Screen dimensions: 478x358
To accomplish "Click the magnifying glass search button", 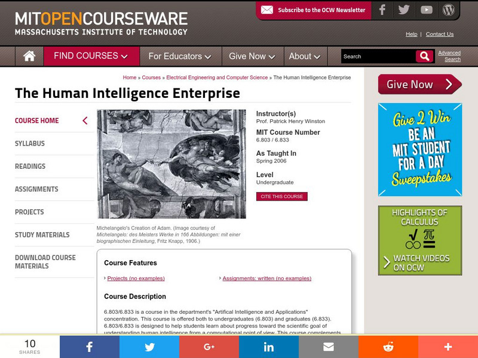I will pyautogui.click(x=424, y=56).
